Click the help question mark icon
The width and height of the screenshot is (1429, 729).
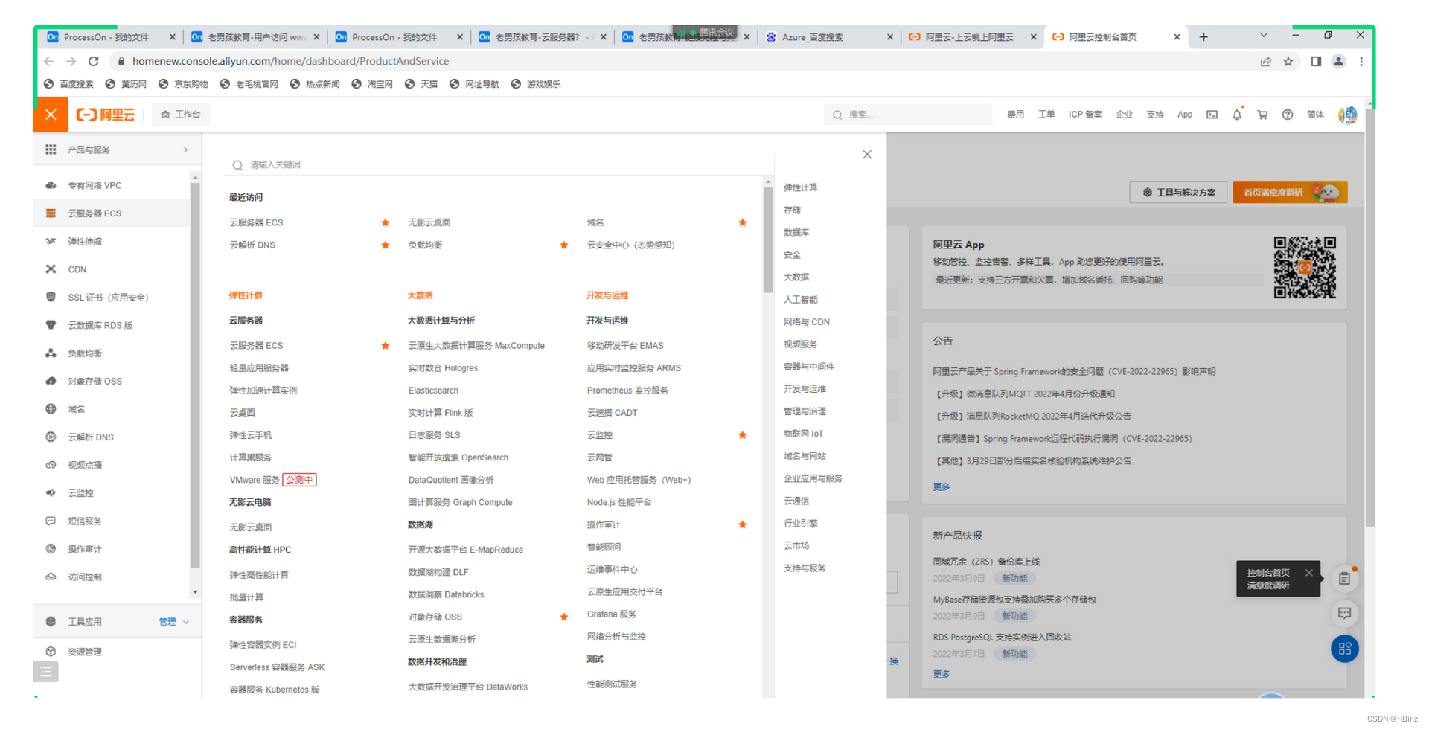[x=1288, y=115]
